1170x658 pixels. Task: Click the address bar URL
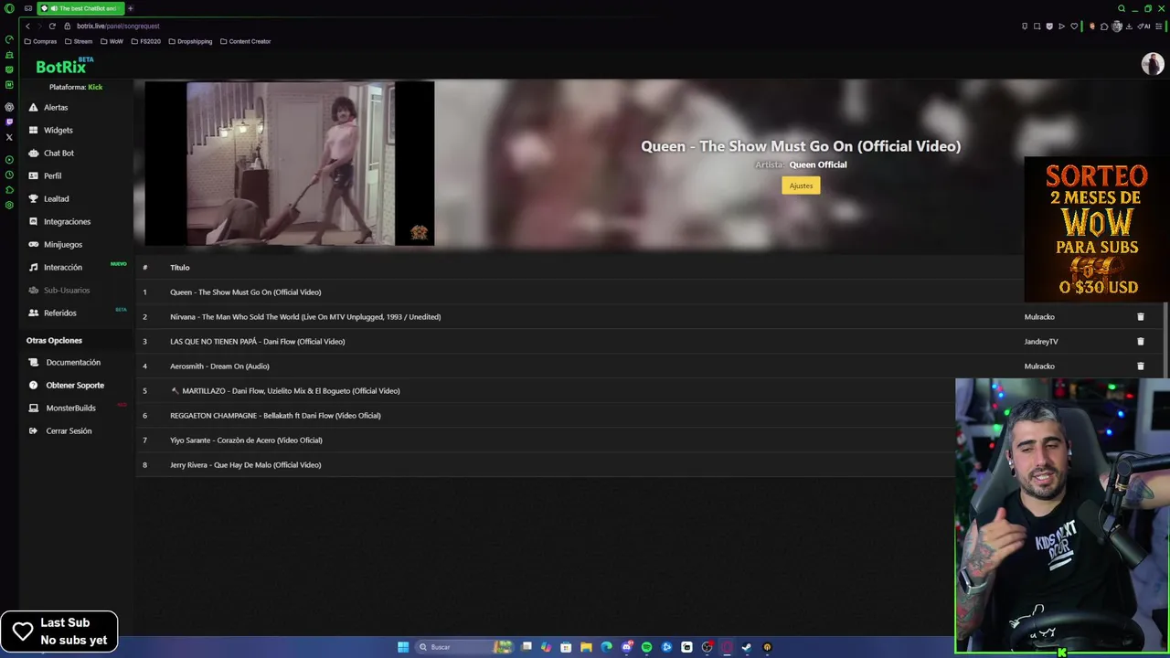(x=119, y=27)
